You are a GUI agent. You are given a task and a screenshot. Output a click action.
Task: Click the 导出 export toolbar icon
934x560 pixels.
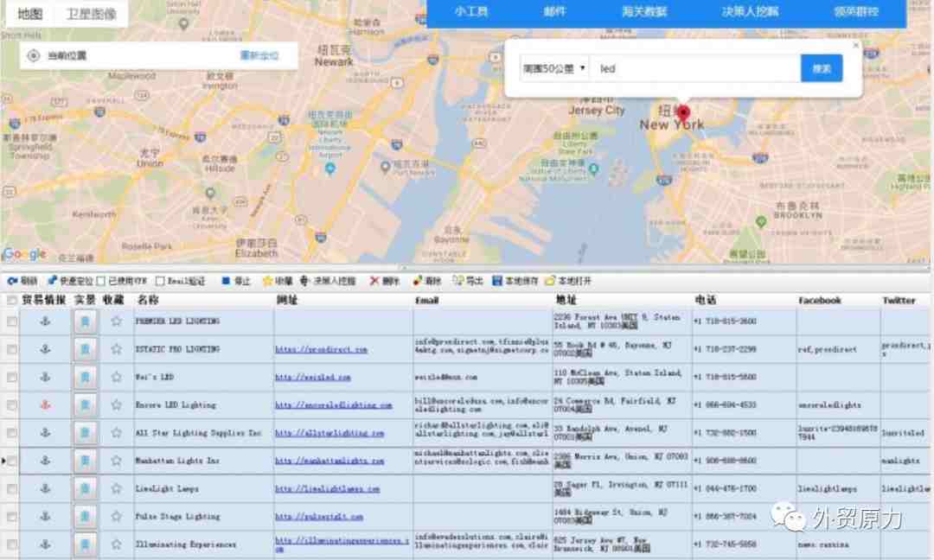pos(457,281)
